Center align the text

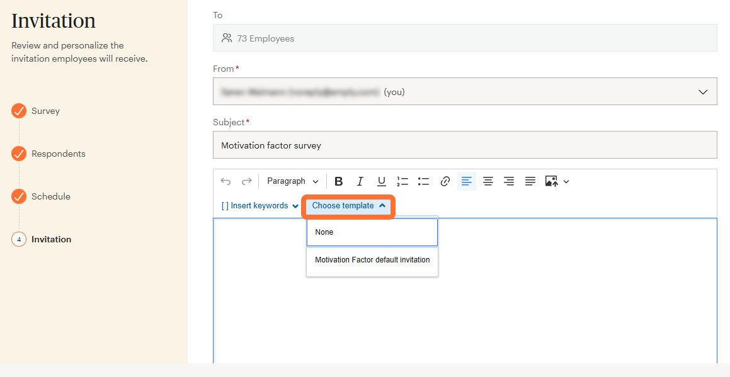click(488, 181)
